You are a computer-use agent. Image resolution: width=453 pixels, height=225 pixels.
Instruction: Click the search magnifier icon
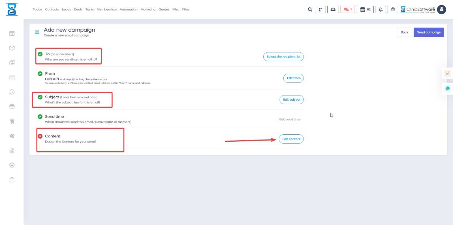click(310, 10)
